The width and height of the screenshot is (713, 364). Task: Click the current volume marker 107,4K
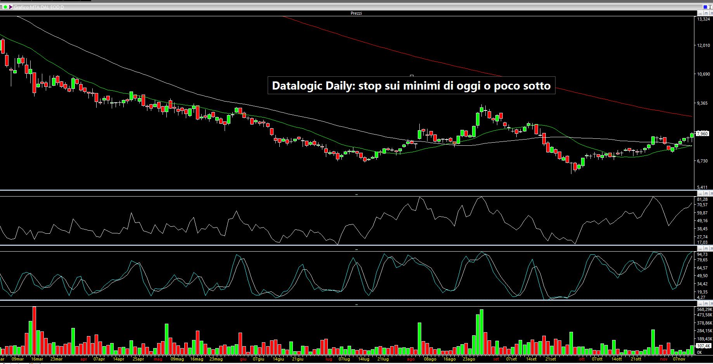point(704,346)
